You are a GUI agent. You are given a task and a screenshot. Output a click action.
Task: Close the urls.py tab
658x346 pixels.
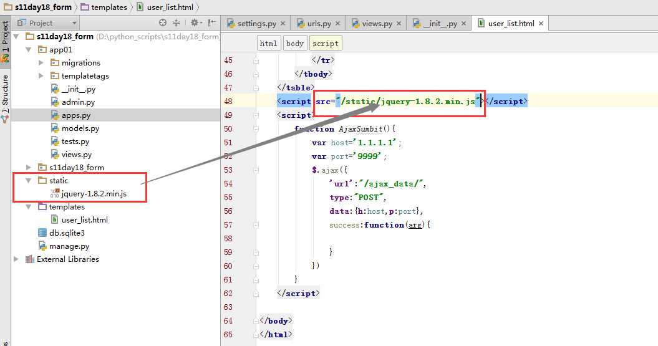(337, 24)
